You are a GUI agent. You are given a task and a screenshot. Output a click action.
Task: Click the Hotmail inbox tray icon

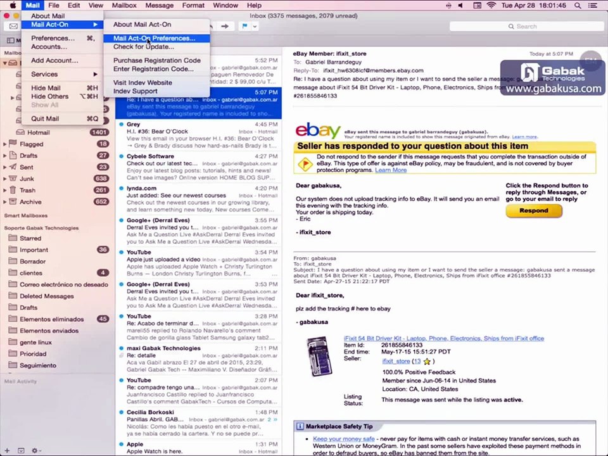click(x=20, y=132)
